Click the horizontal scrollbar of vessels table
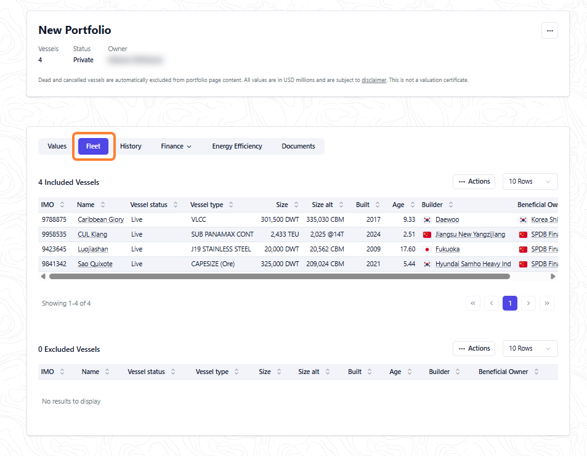Viewport: 587px width, 456px height. [x=280, y=277]
